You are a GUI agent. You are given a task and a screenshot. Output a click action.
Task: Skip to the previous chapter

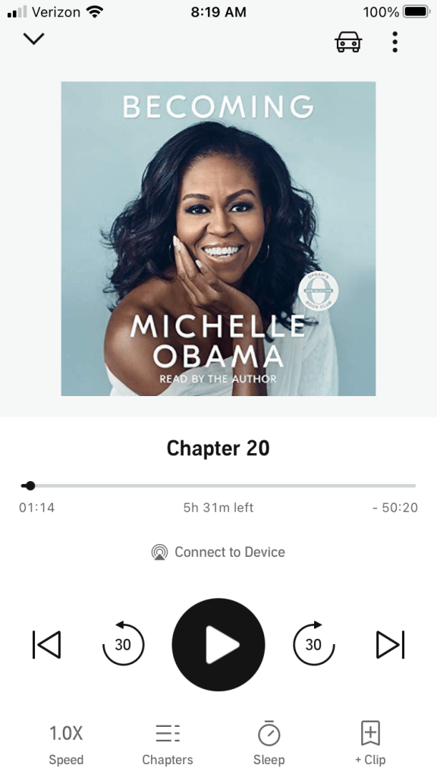click(x=46, y=644)
